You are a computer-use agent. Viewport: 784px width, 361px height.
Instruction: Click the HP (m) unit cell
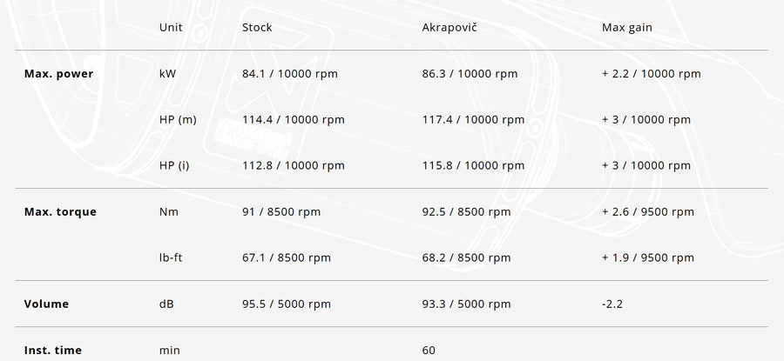tap(178, 120)
